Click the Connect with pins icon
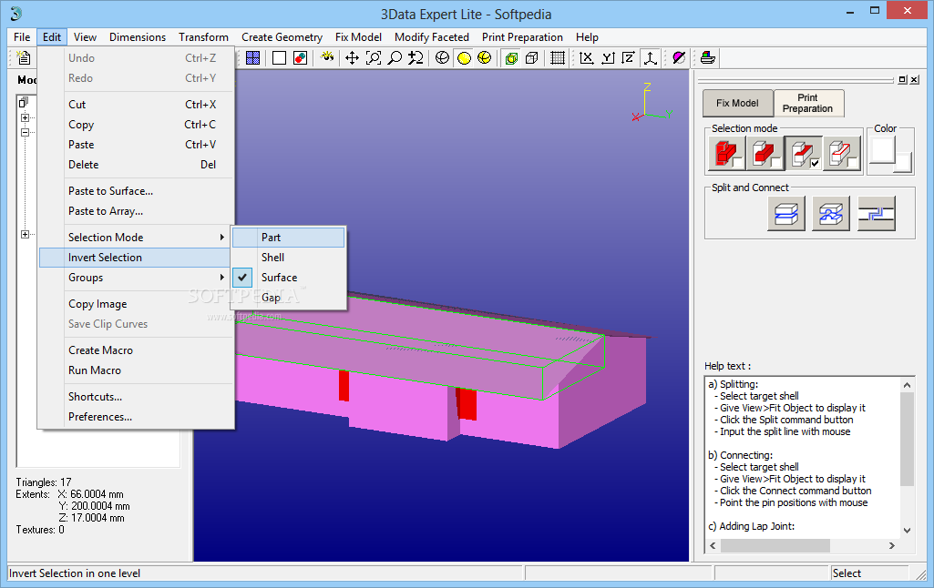934x588 pixels. pyautogui.click(x=831, y=214)
